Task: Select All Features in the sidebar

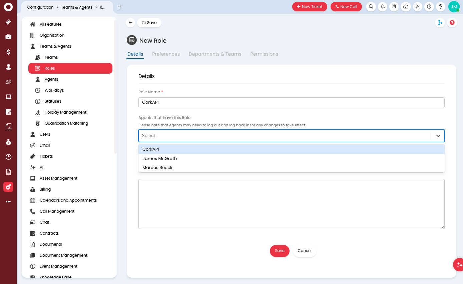Action: (70, 24)
